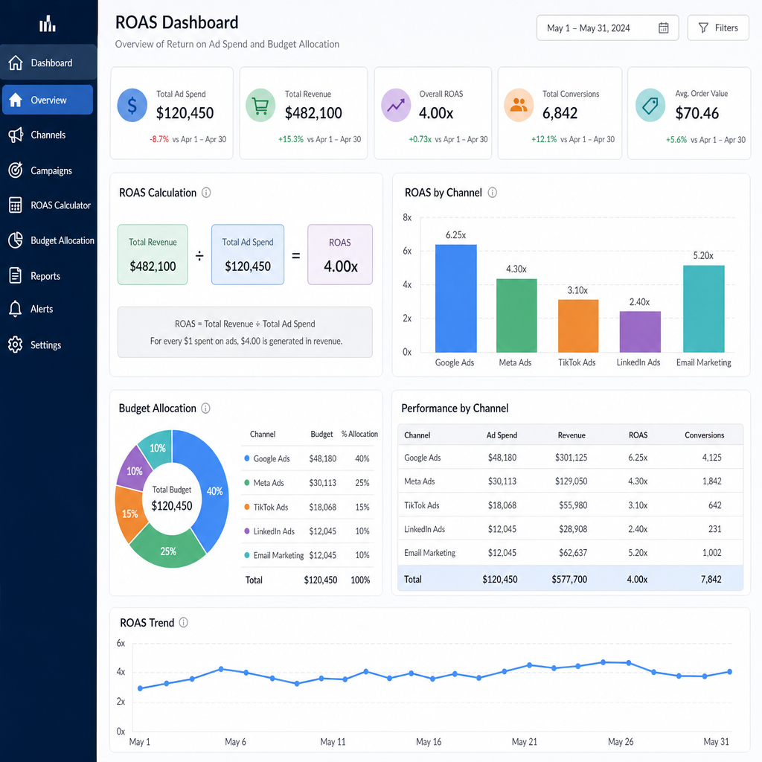Screen dimensions: 762x762
Task: Select the Overview sidebar item
Action: [x=48, y=100]
